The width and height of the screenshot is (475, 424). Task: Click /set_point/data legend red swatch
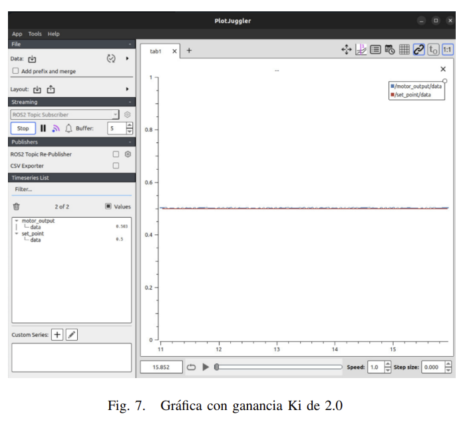point(393,95)
